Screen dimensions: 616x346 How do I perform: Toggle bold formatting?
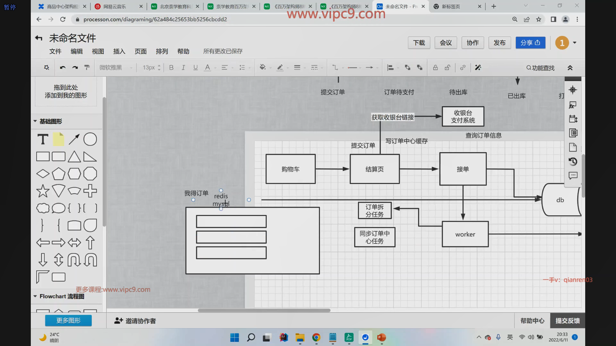[x=171, y=68]
